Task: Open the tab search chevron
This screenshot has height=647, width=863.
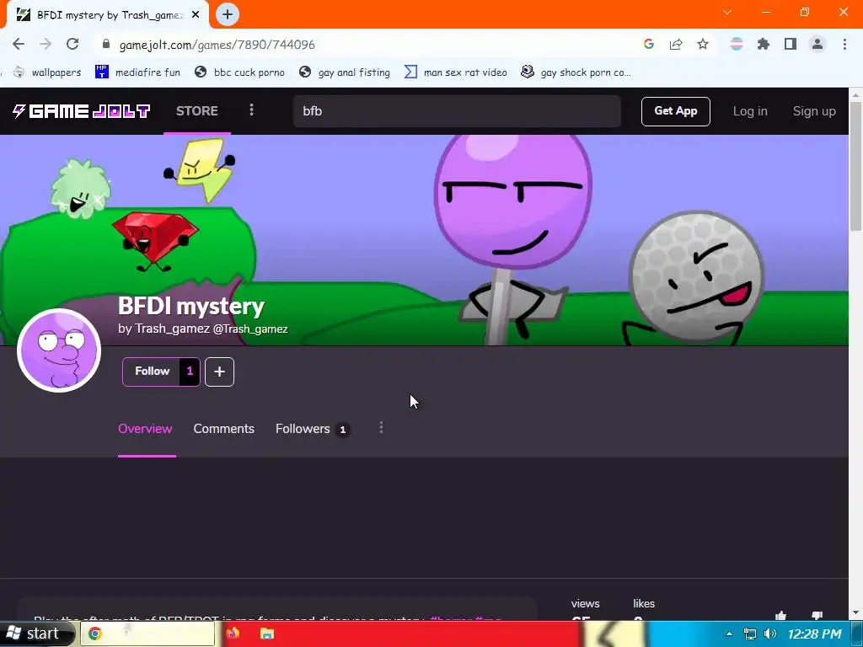Action: point(727,12)
